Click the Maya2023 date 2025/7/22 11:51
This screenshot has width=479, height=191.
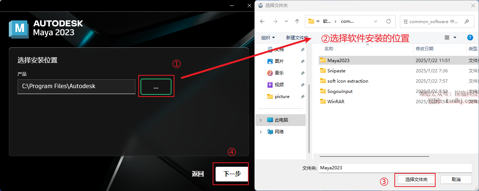pyautogui.click(x=433, y=60)
